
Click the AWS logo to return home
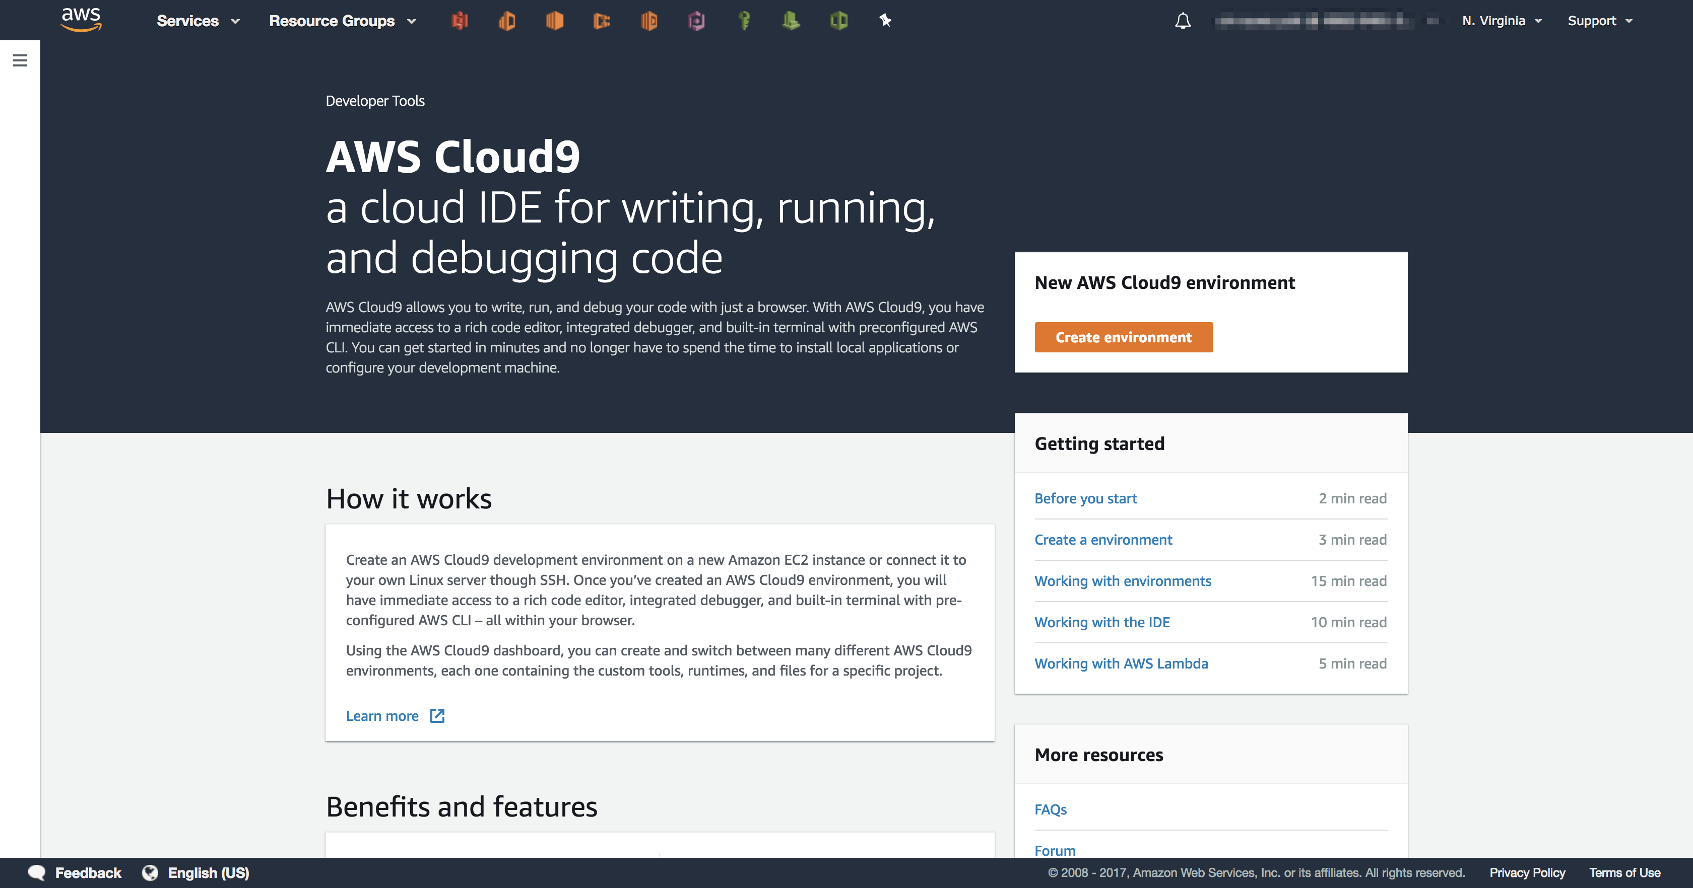click(x=80, y=20)
